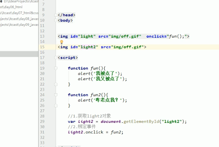The image size is (219, 147).
Task: Collapse the <body> tag fold marker
Action: pyautogui.click(x=56, y=20)
